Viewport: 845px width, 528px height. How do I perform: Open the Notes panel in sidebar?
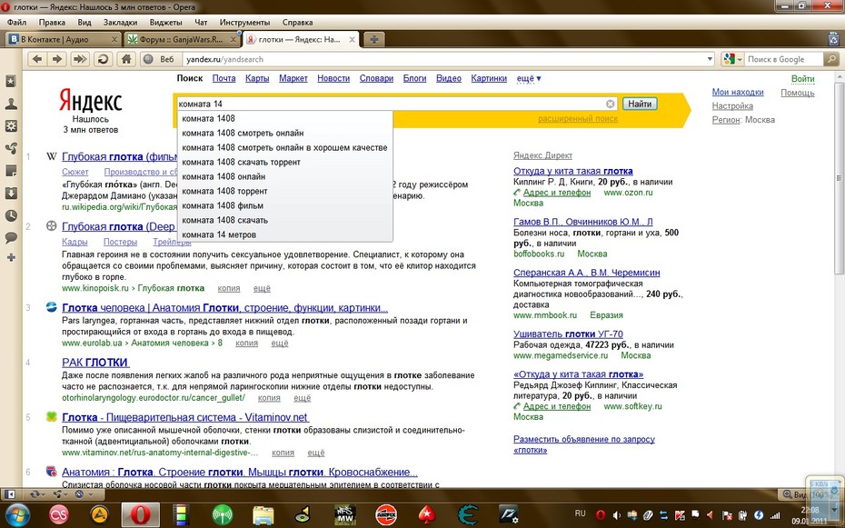(11, 171)
